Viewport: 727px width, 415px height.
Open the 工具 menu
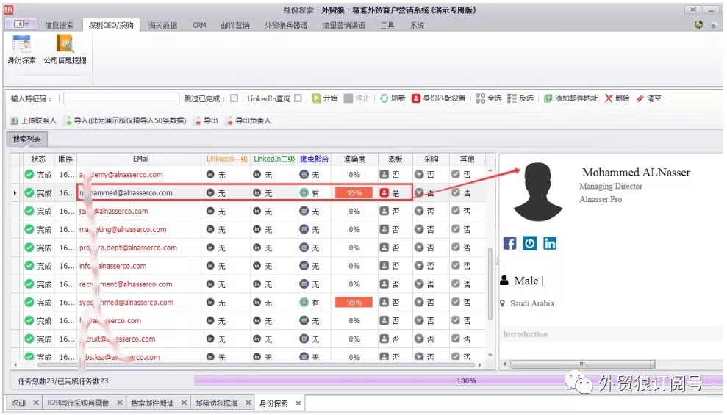coord(387,26)
